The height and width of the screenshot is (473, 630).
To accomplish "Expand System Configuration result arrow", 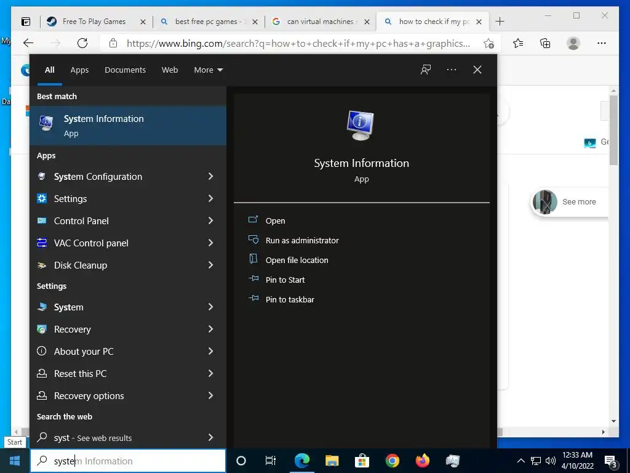I will 210,176.
